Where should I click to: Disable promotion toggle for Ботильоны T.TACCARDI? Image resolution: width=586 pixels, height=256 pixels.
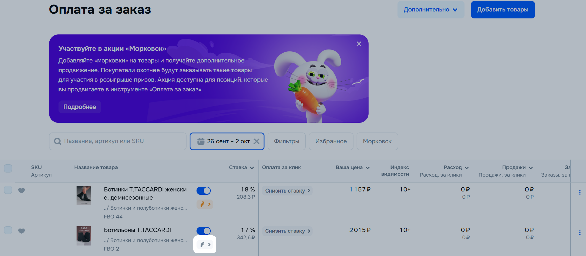click(204, 231)
